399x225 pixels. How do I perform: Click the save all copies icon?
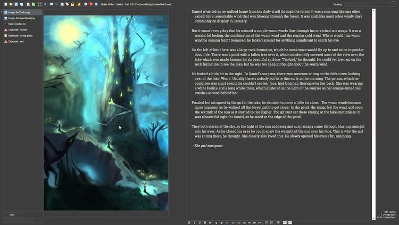[21, 4]
